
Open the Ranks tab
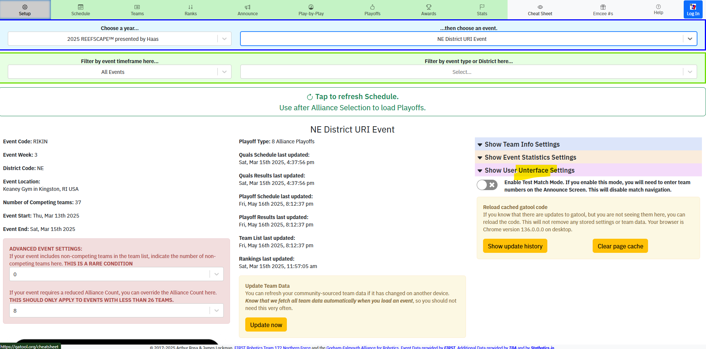191,10
